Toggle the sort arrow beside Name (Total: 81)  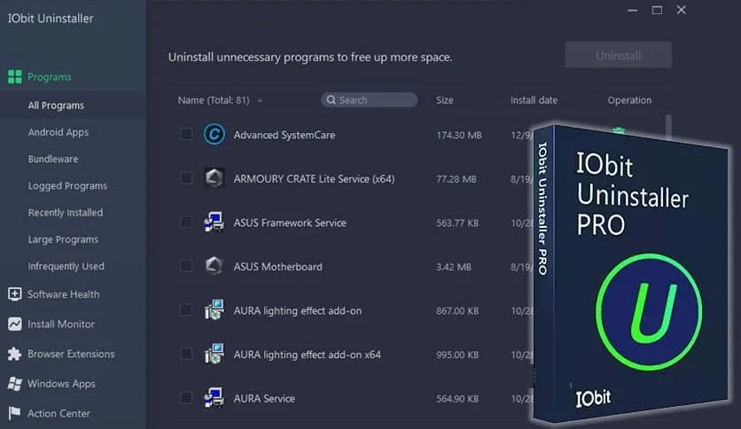pos(260,101)
